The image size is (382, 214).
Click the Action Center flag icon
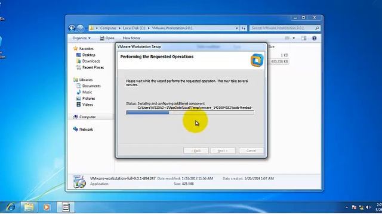354,207
